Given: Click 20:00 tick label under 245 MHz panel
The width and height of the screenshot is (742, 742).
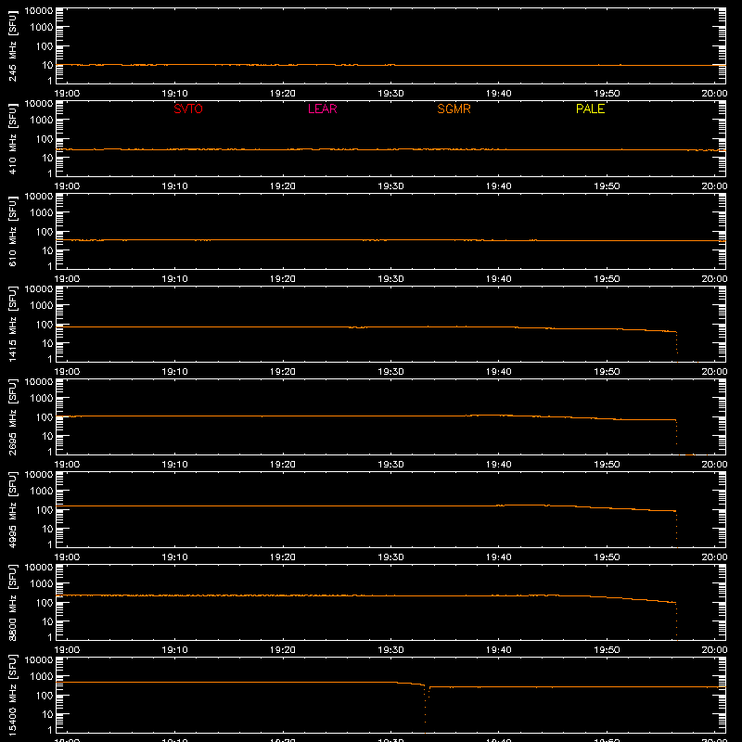Looking at the screenshot, I should click(714, 94).
